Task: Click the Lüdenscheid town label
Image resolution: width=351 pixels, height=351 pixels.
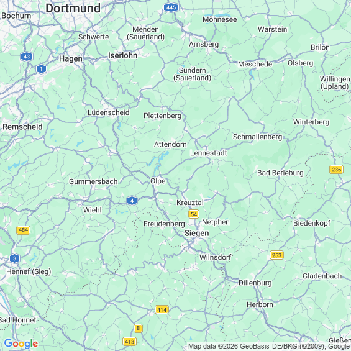Action: click(x=108, y=112)
